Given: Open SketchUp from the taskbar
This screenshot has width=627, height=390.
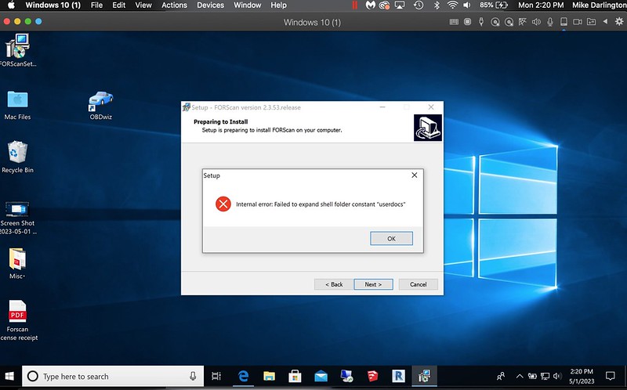Looking at the screenshot, I should coord(372,376).
